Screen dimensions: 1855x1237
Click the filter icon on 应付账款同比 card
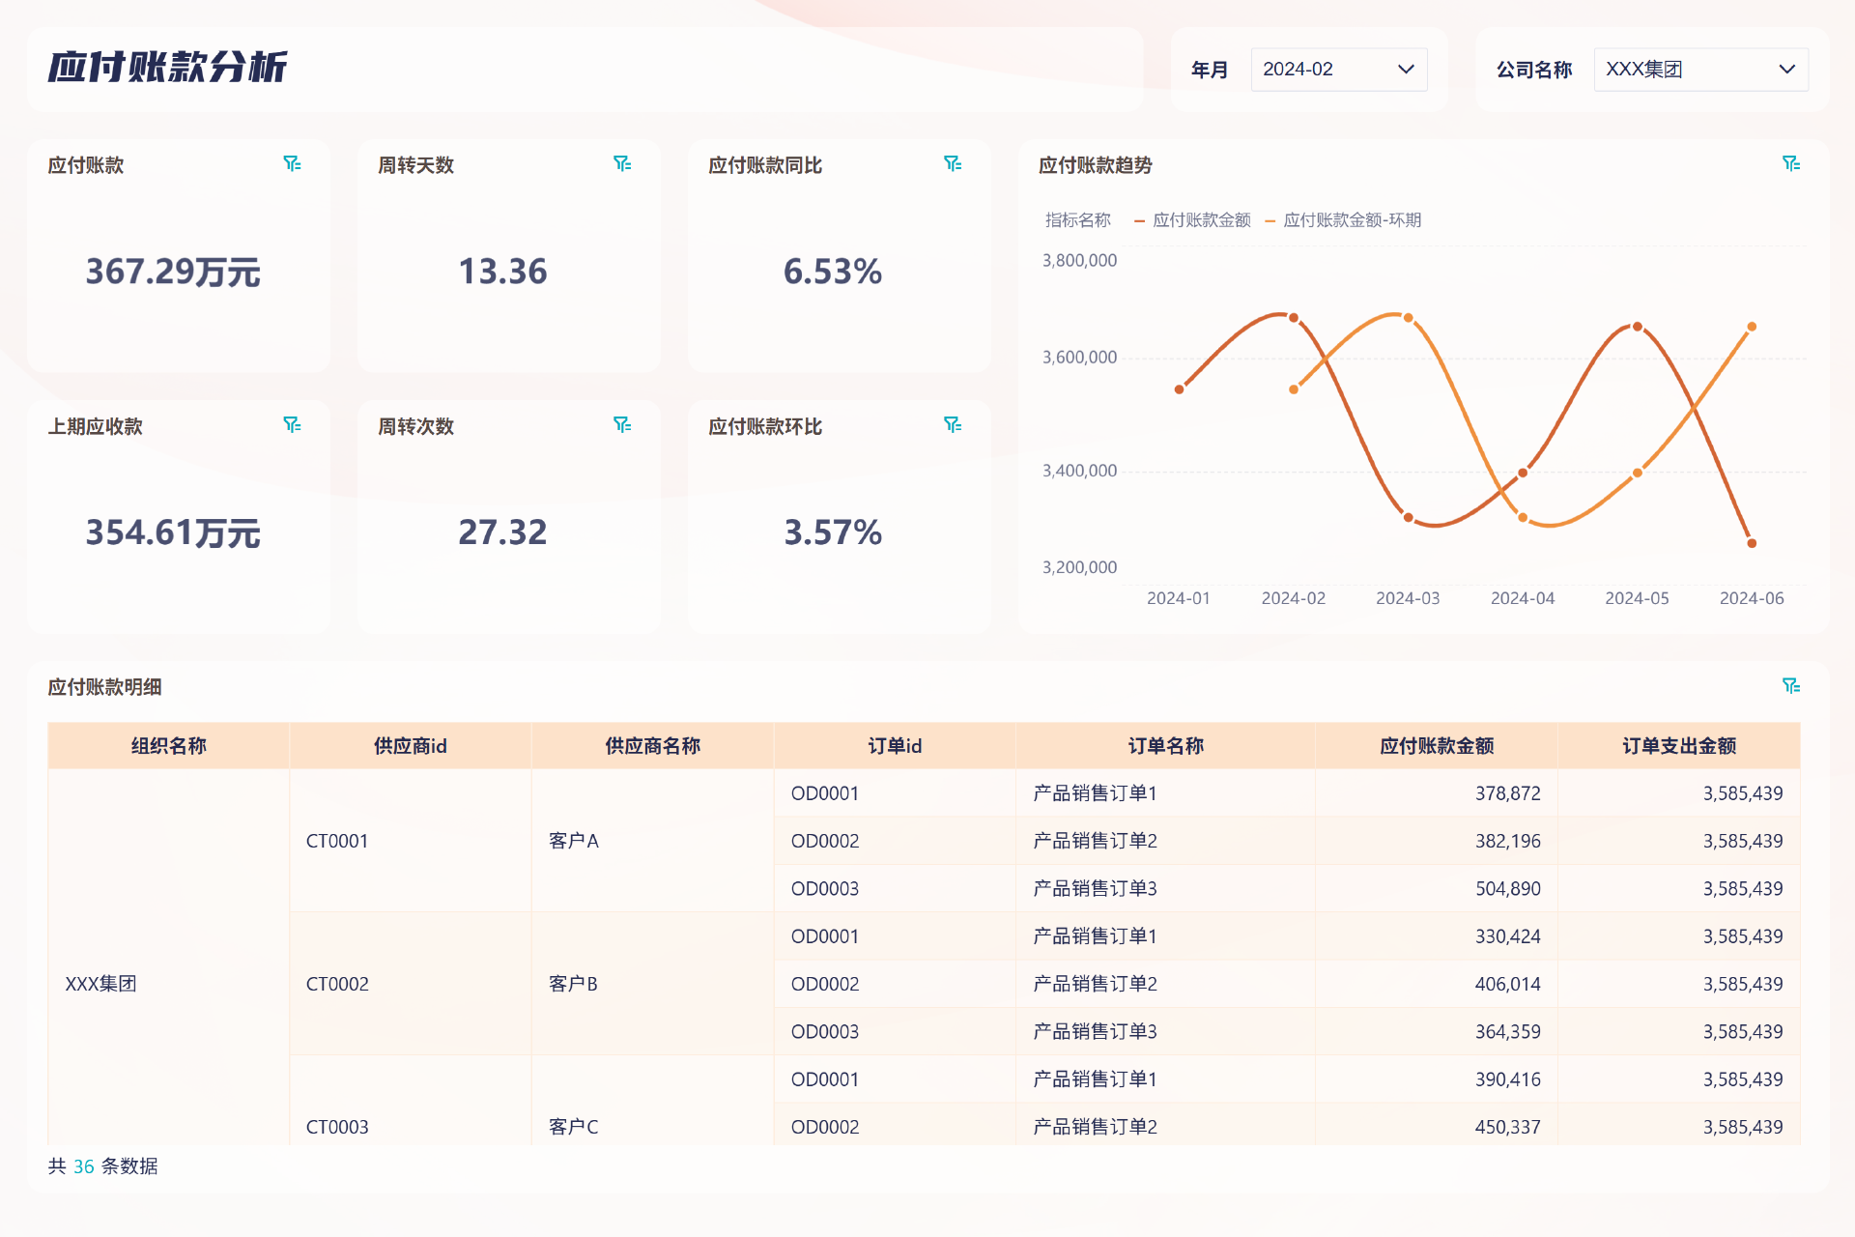[x=954, y=164]
